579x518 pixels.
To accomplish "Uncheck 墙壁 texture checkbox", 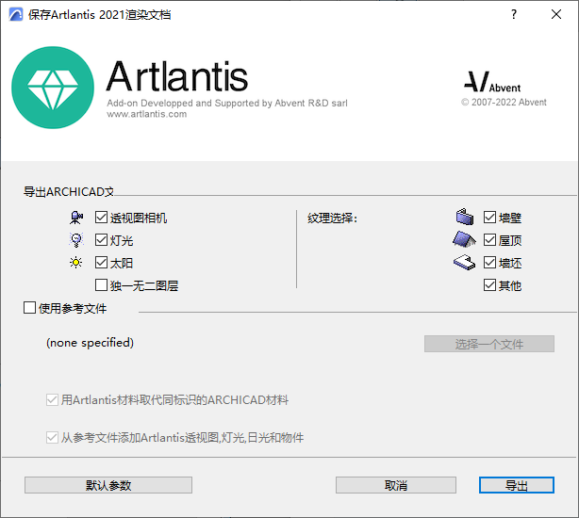I will 489,218.
